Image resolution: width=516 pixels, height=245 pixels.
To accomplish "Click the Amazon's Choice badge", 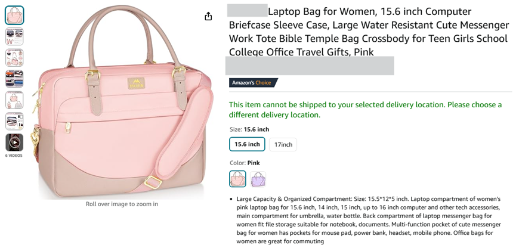I will coord(254,83).
